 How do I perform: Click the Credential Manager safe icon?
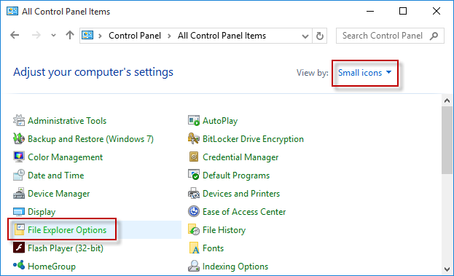(194, 157)
